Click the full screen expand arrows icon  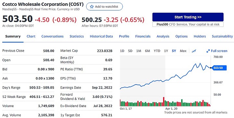[208, 51]
